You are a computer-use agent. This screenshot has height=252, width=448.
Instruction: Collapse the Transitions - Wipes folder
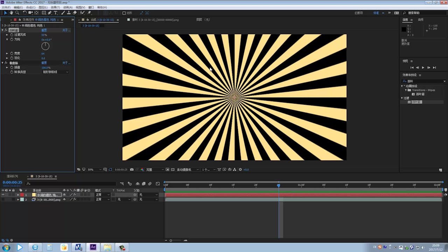coord(406,90)
